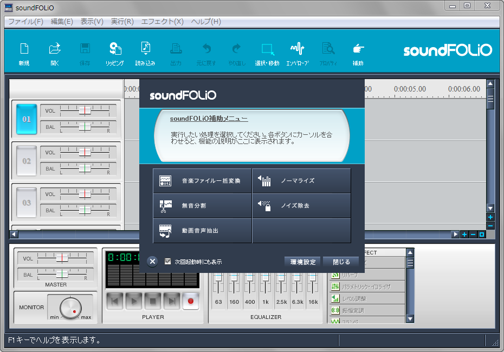Image resolution: width=504 pixels, height=352 pixels.
Task: Choose ノーマライズ in the assist menu
Action: pyautogui.click(x=301, y=181)
